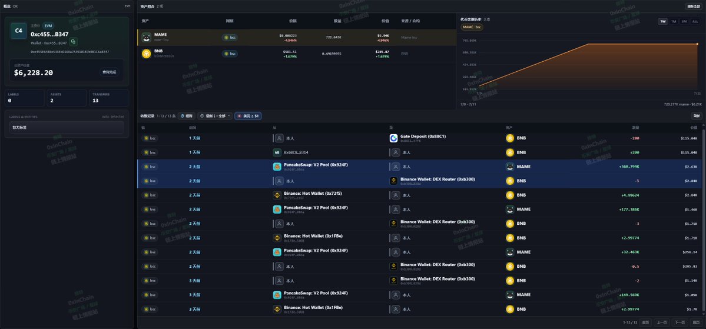Click MAME asset icon in the +32.463K row

point(510,252)
